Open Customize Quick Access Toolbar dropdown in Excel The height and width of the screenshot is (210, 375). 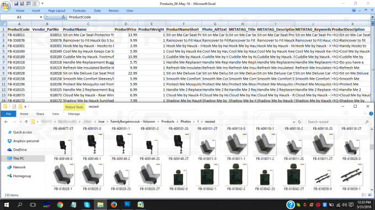tap(42, 4)
